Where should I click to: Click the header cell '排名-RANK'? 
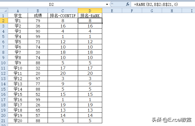(x=90, y=16)
